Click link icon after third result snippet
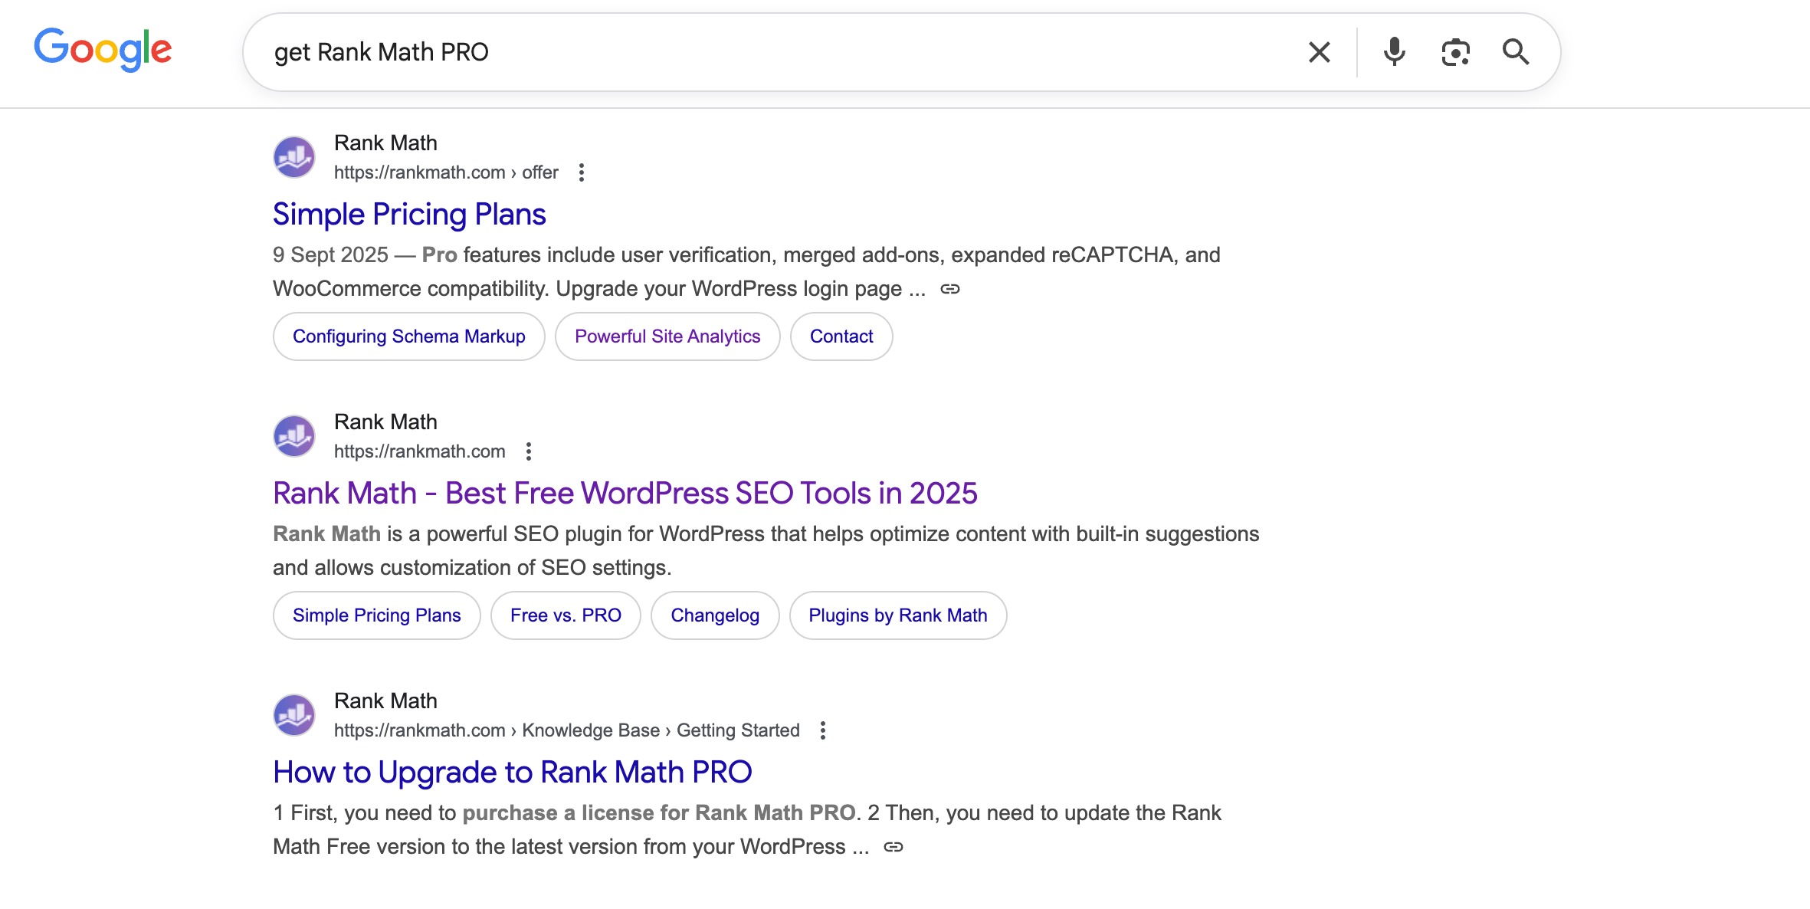 pos(894,847)
